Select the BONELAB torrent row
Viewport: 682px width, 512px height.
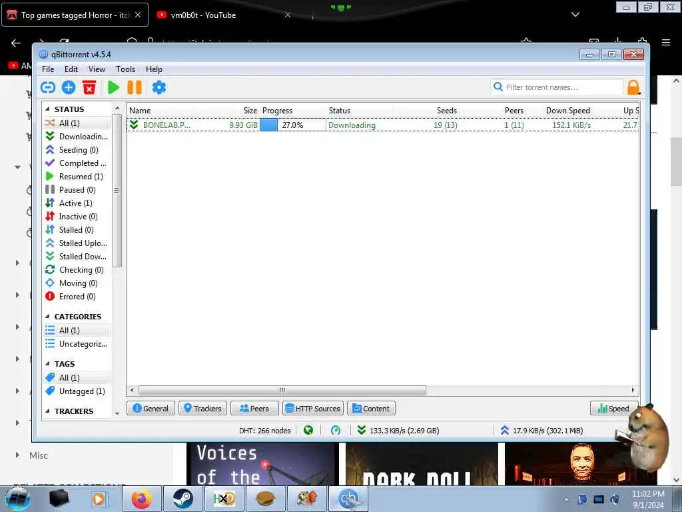(383, 125)
